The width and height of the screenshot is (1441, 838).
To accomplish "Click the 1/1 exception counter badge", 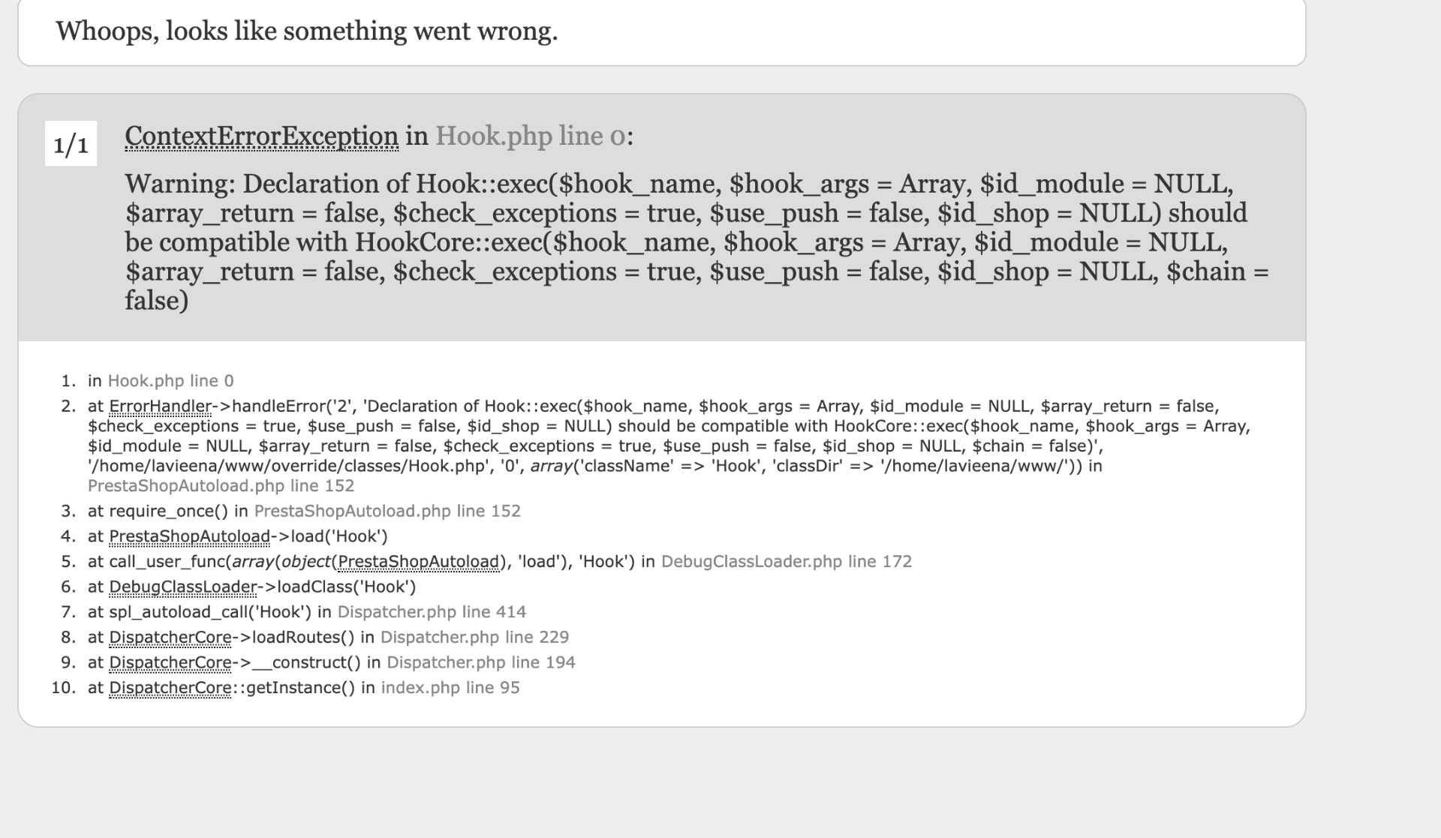I will tap(71, 144).
